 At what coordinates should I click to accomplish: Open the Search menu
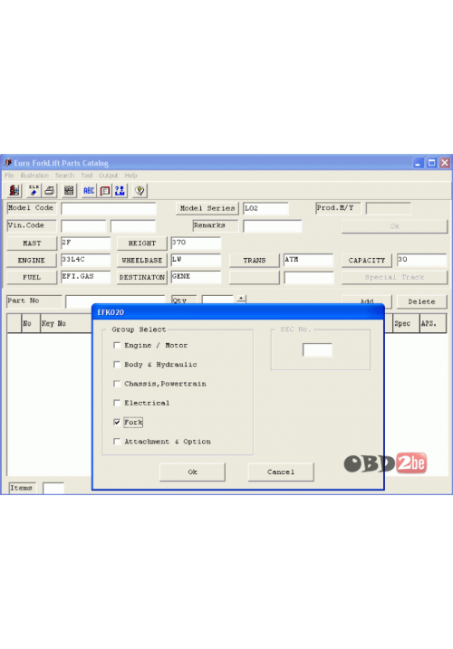pos(64,176)
